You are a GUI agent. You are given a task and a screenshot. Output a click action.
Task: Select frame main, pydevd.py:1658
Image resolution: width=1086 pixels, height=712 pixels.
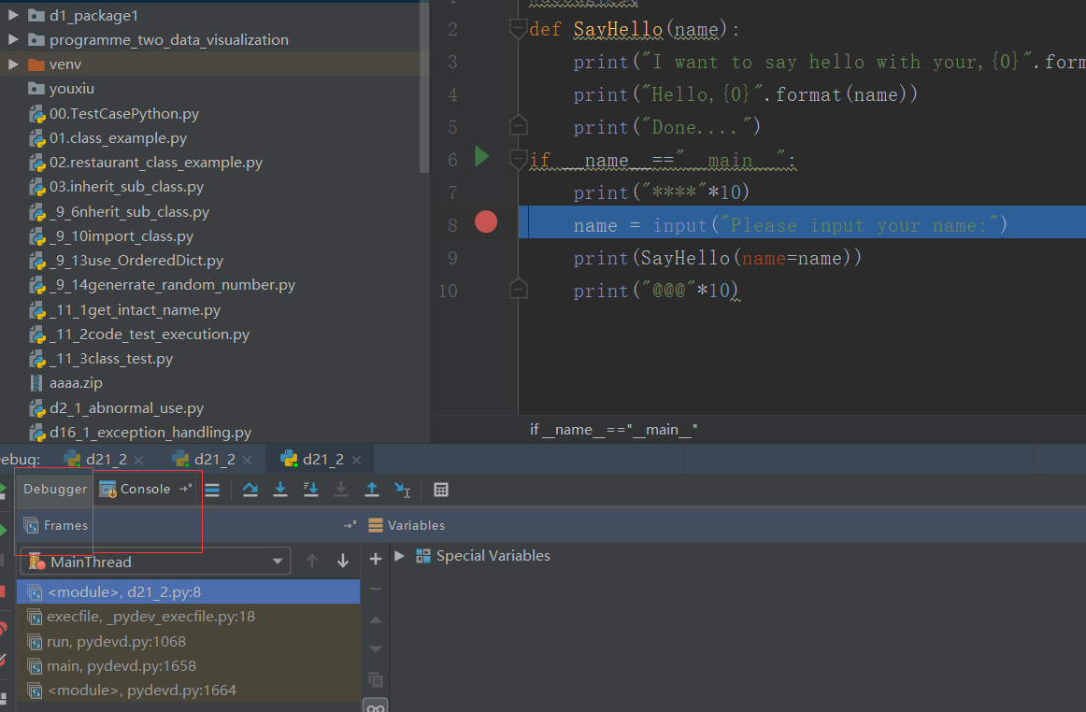point(189,665)
